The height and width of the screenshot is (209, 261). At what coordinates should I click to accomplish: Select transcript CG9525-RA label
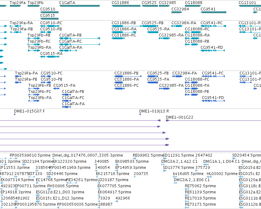coord(159,29)
